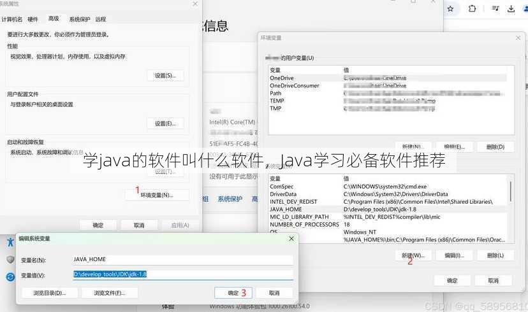Select NUMBER_OF_PROCESSORS system variable row
528x312 pixels.
tap(388, 224)
